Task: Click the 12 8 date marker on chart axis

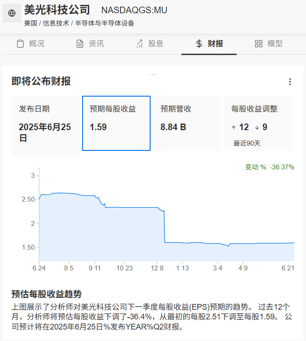Action: tap(157, 268)
